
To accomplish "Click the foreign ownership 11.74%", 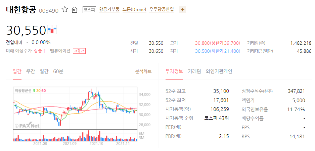I will click(x=297, y=109).
